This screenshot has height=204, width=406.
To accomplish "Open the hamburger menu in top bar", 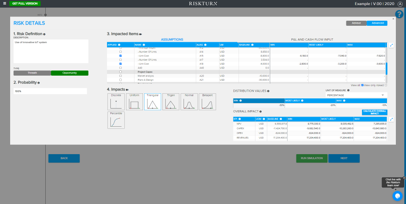I will coord(4,4).
